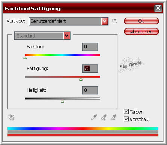Click the rainbow spectrum bar at bottom

coord(83,129)
